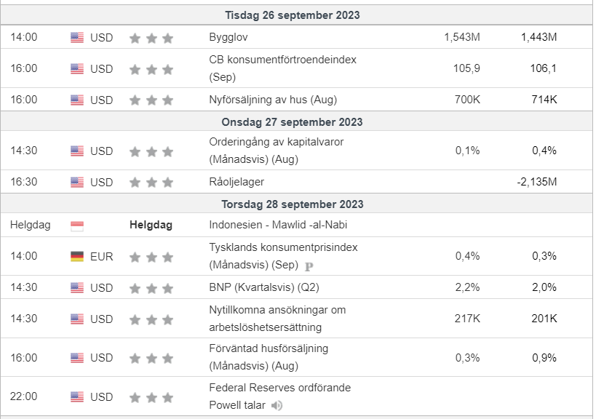This screenshot has width=596, height=419.
Task: Click the -2,135M value for Råoljelager
Action: pyautogui.click(x=537, y=182)
